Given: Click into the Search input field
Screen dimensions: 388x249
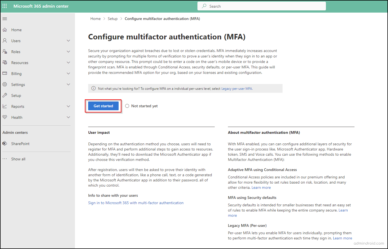Looking at the screenshot, I should click(x=262, y=6).
